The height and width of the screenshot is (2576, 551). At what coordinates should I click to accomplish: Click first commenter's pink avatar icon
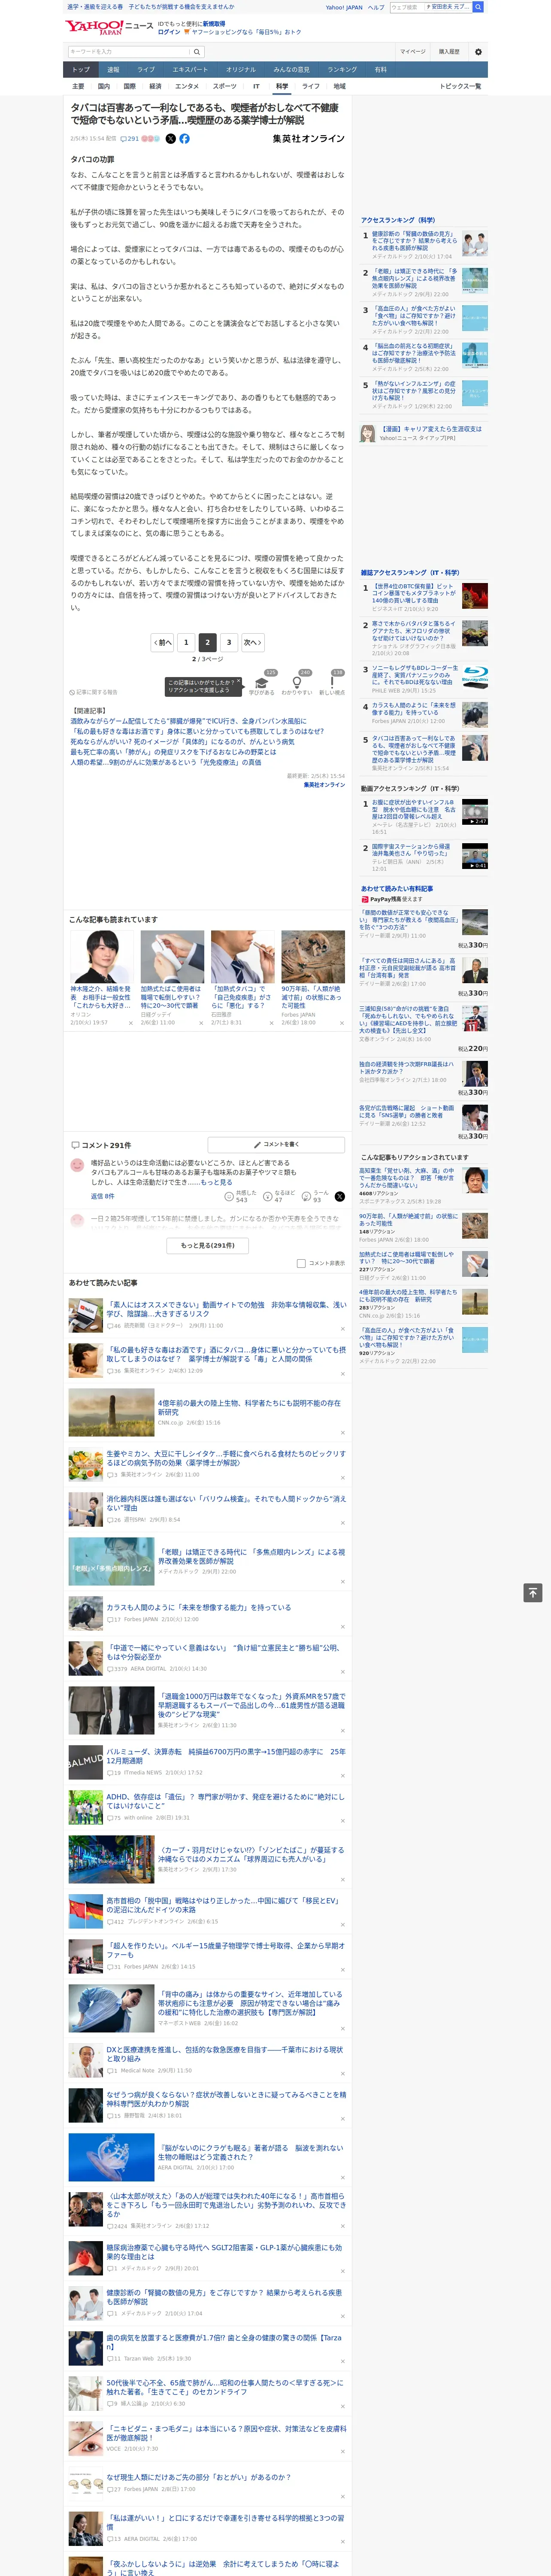pyautogui.click(x=77, y=1165)
